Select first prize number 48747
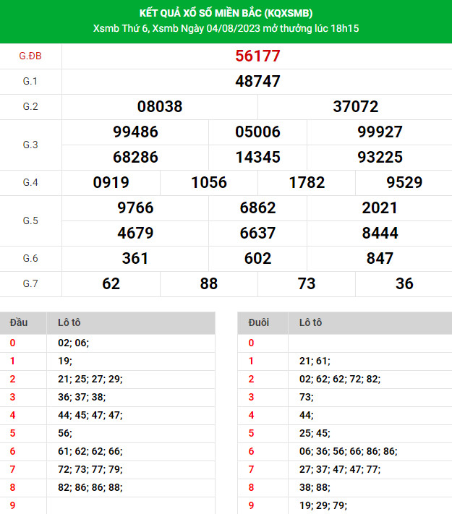This screenshot has width=452, height=514. 257,81
